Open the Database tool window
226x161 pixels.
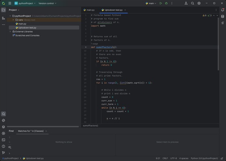(x=222, y=17)
